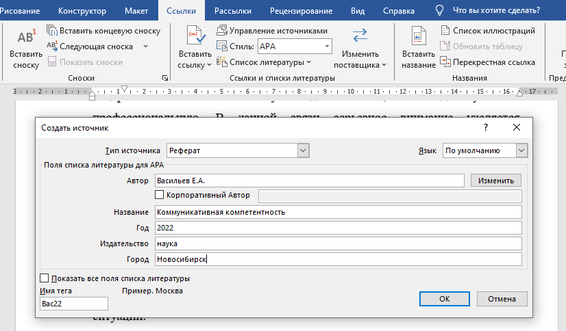Click Next Footnote (Следующая сноска) icon
Image resolution: width=566 pixels, height=331 pixels.
point(52,46)
